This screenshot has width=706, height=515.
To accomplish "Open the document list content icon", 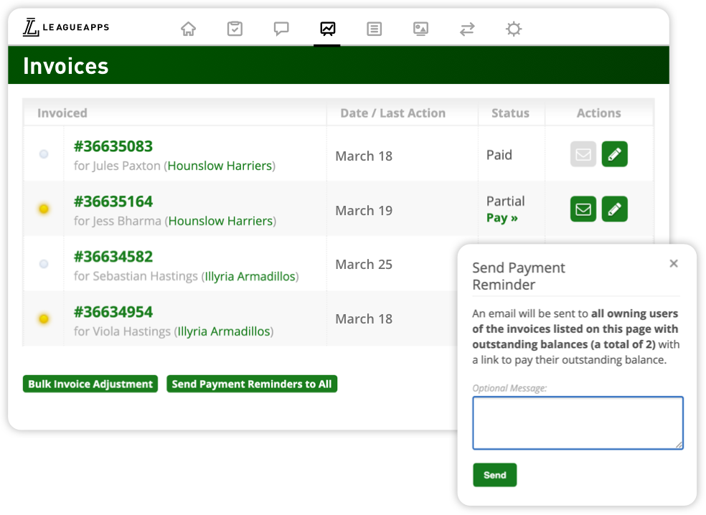I will point(374,29).
